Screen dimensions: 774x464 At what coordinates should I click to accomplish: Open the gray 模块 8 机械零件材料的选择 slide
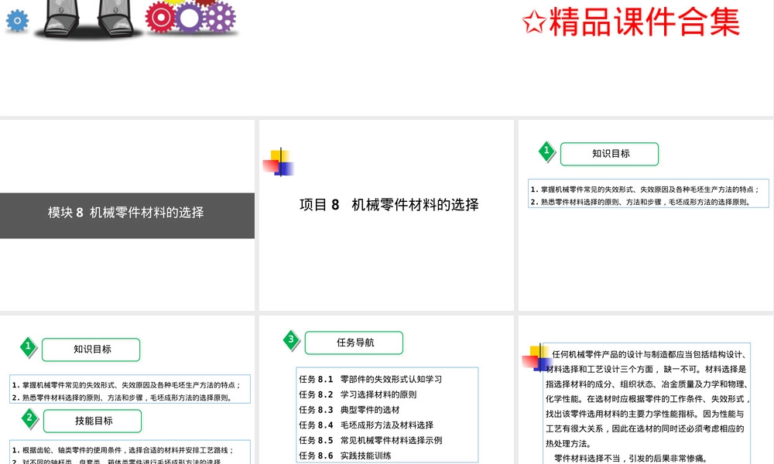(x=127, y=216)
